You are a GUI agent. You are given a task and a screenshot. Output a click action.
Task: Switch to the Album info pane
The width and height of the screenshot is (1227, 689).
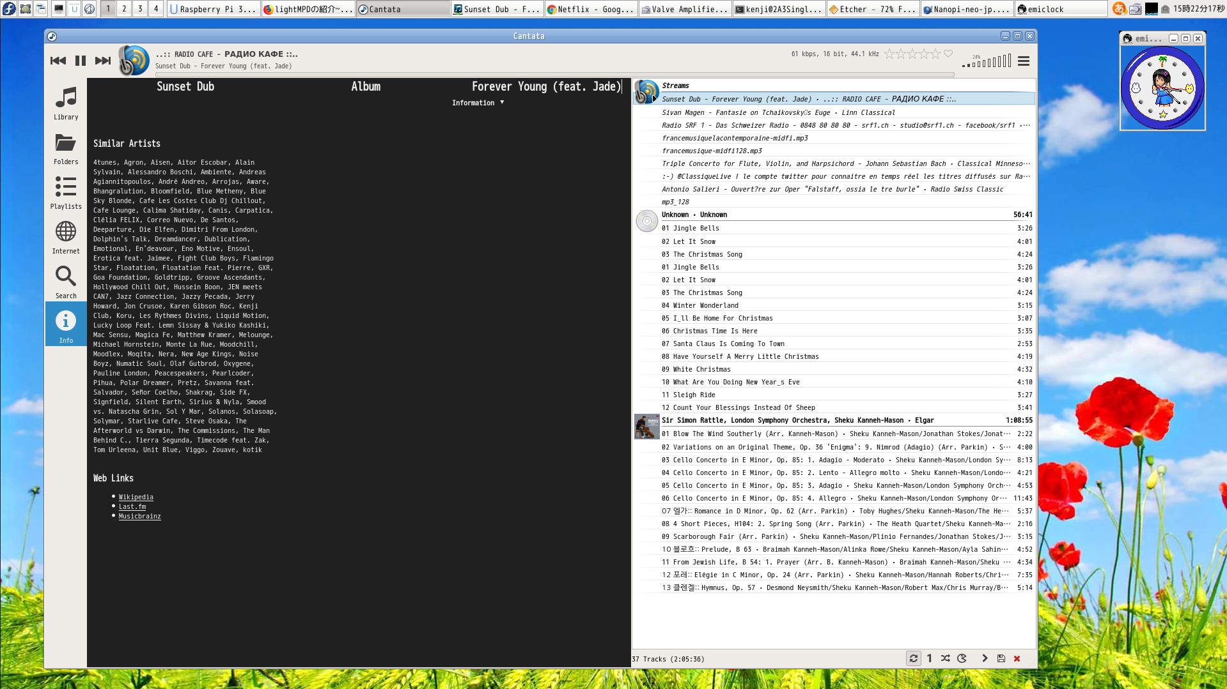pos(366,87)
